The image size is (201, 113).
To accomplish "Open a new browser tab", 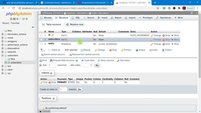I will (155, 3).
